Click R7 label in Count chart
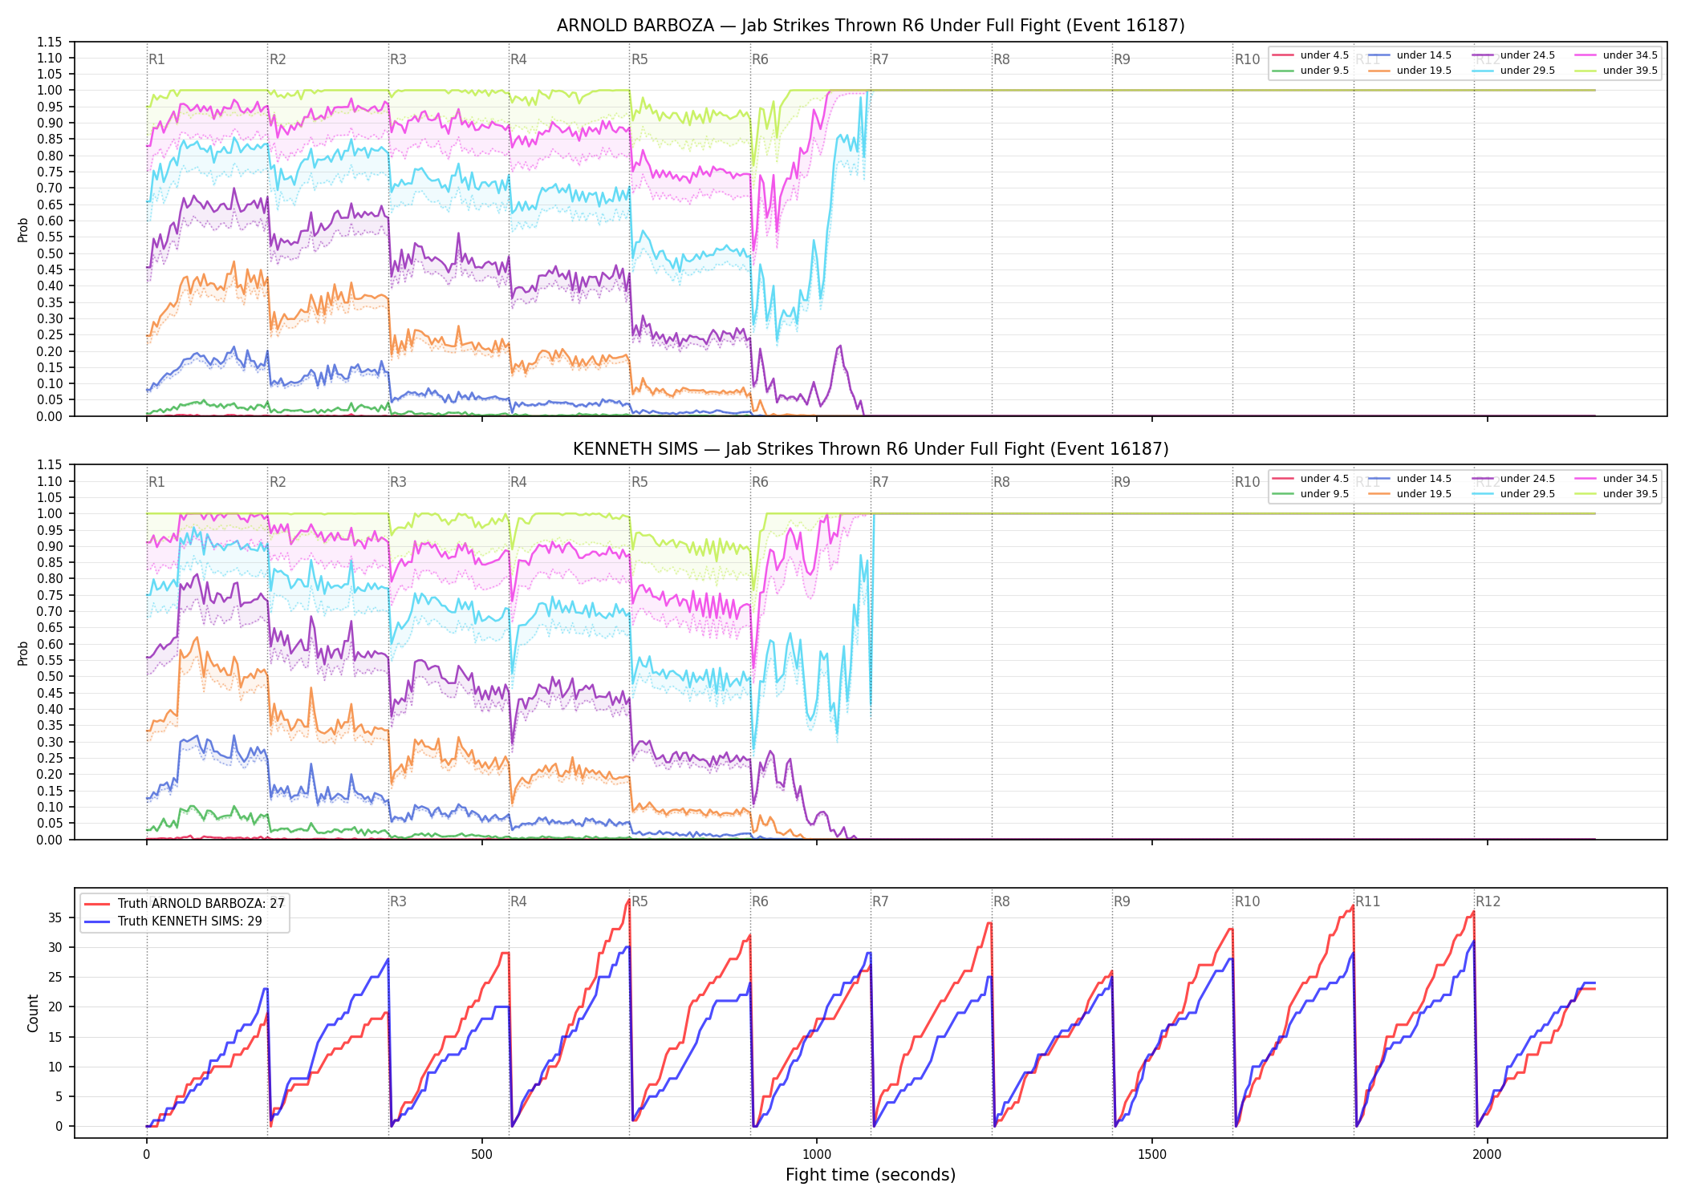This screenshot has height=1203, width=1685. tap(880, 901)
